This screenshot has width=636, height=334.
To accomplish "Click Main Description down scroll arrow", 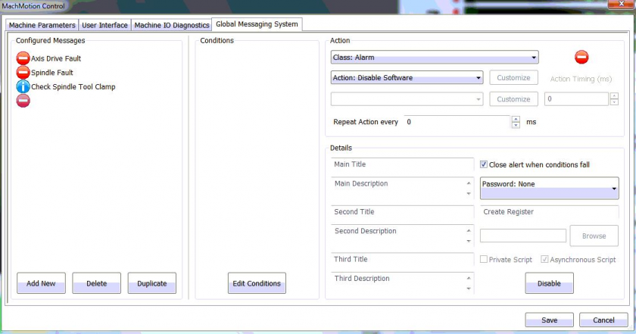I will click(x=469, y=194).
